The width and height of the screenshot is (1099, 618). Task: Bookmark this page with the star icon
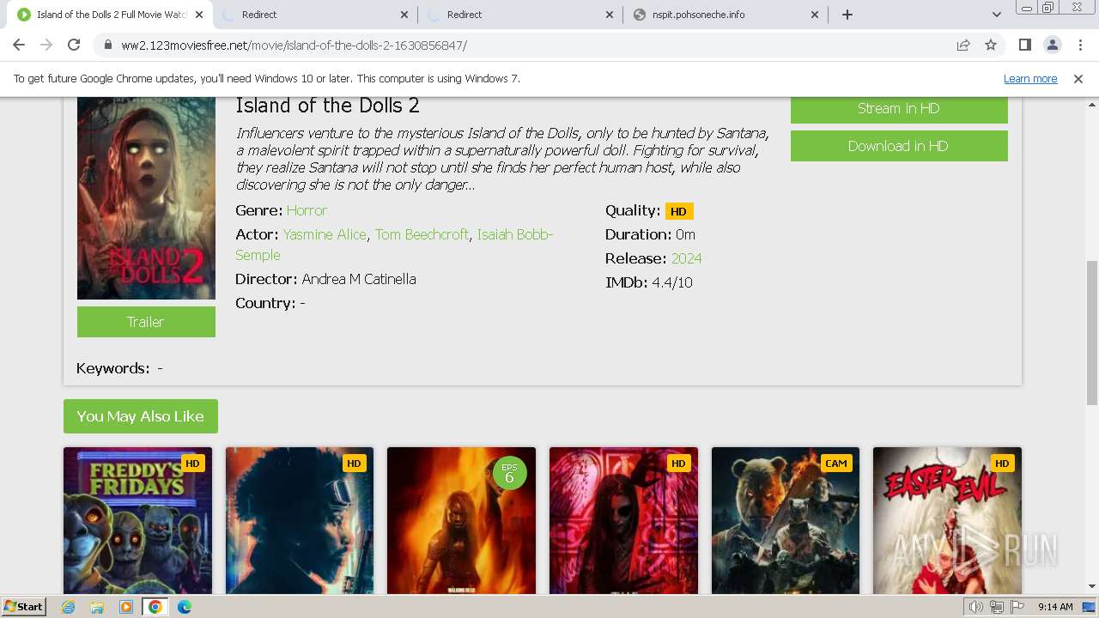tap(991, 45)
